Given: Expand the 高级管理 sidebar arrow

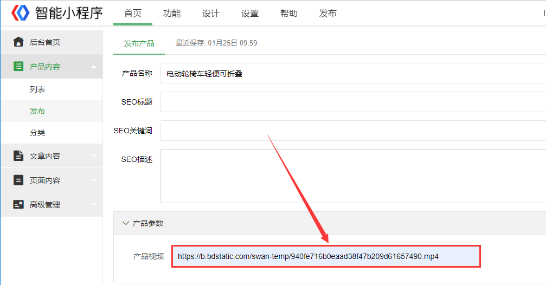Looking at the screenshot, I should coord(94,205).
